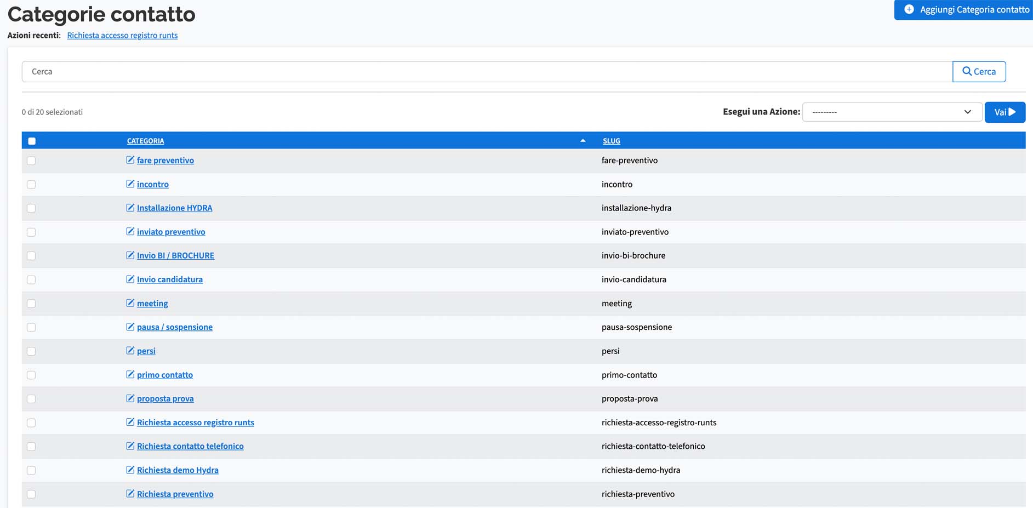The width and height of the screenshot is (1033, 508).
Task: Click the edit icon next to fare preventivo
Action: pos(130,160)
